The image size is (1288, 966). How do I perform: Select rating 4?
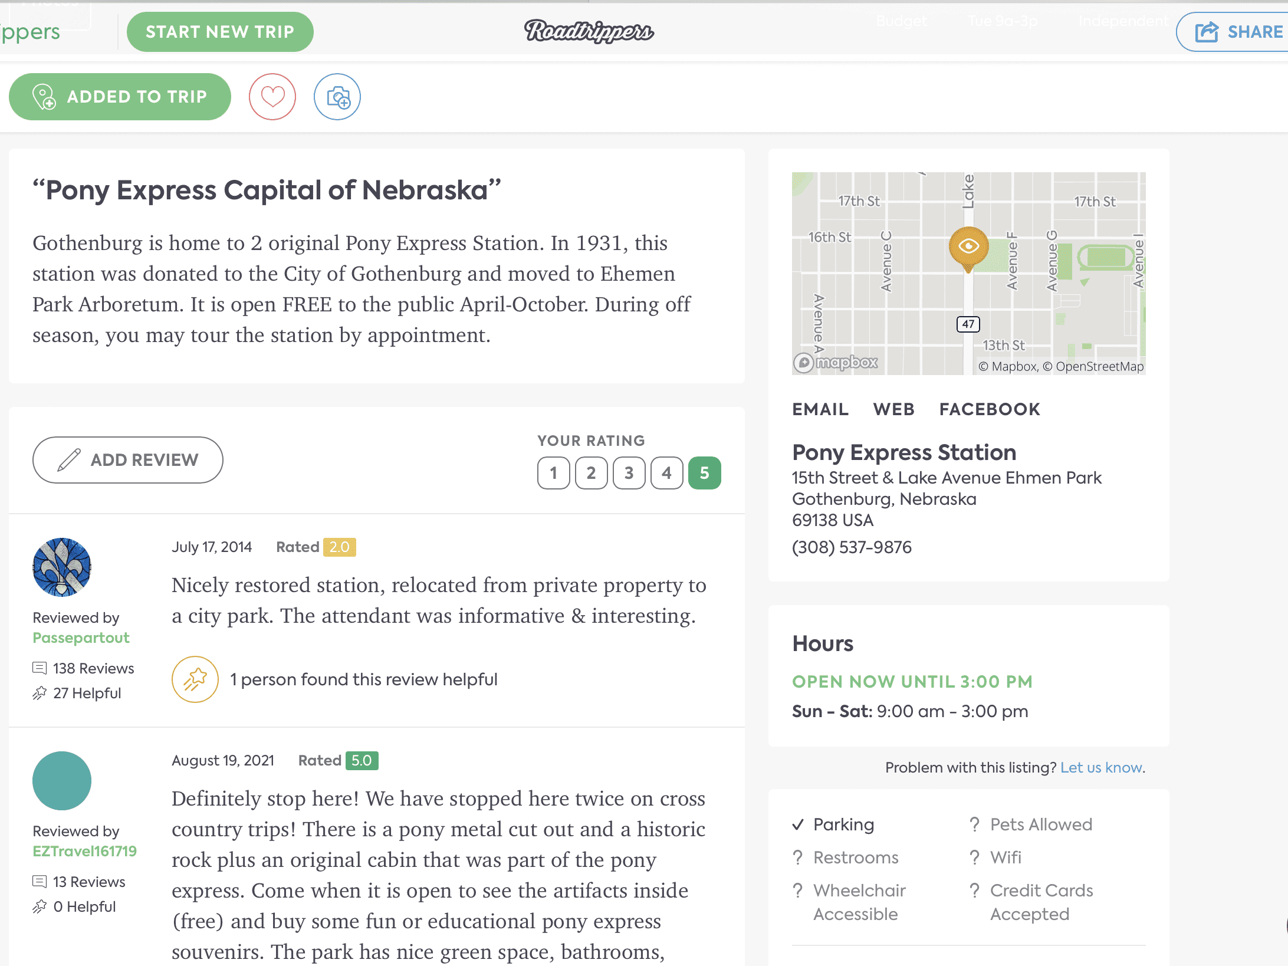pos(666,473)
